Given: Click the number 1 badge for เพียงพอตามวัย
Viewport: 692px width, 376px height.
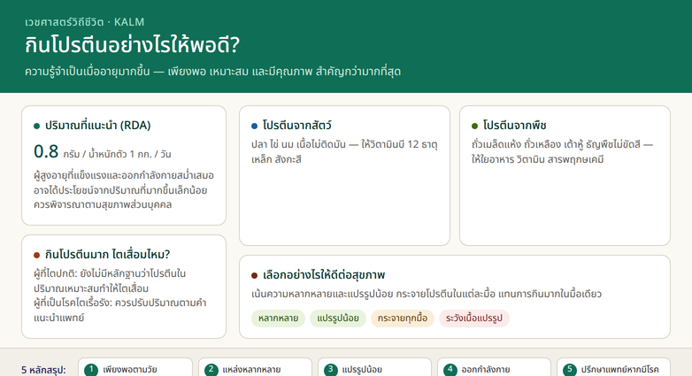Looking at the screenshot, I should [91, 370].
